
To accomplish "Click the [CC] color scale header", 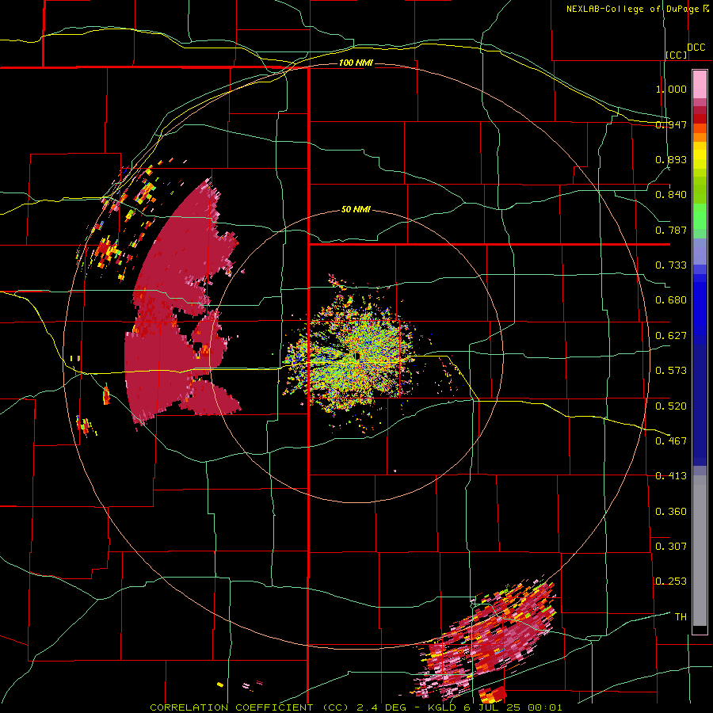I will click(677, 55).
